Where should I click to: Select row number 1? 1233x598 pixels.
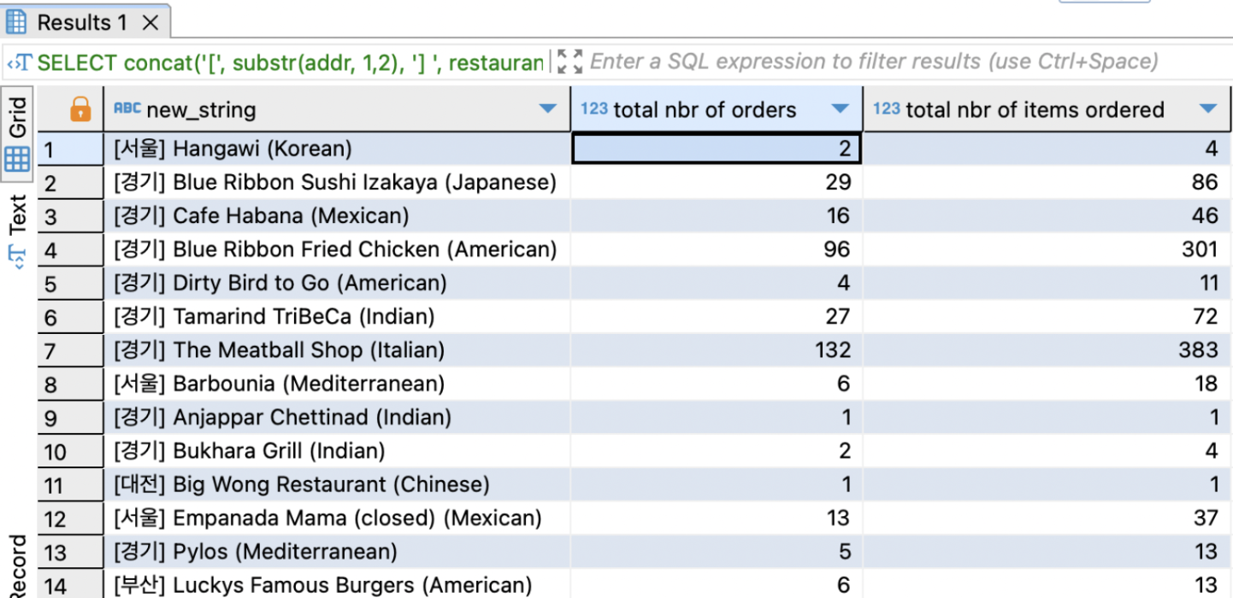[x=69, y=149]
